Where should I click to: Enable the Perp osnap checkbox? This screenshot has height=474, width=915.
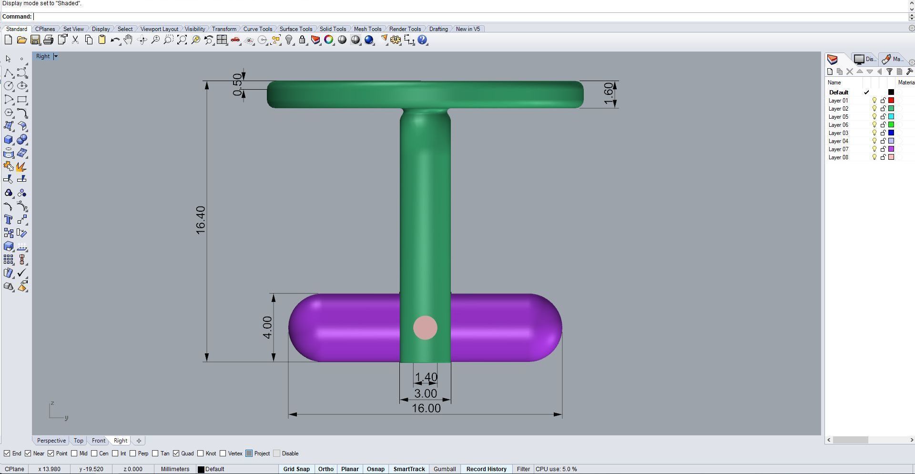(x=133, y=453)
